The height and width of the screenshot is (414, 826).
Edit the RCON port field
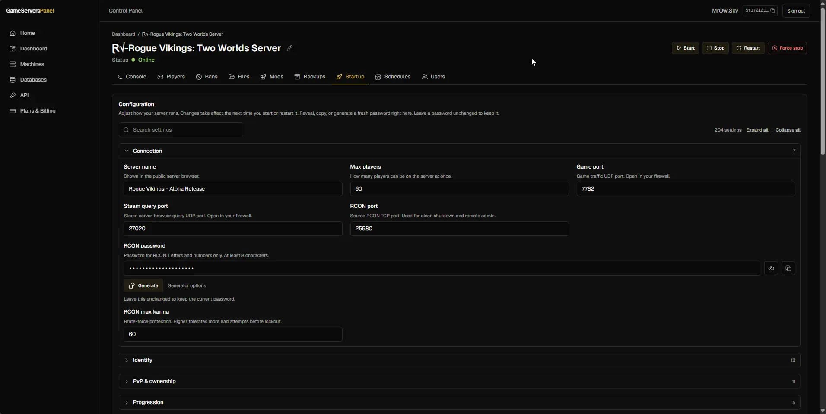point(459,229)
